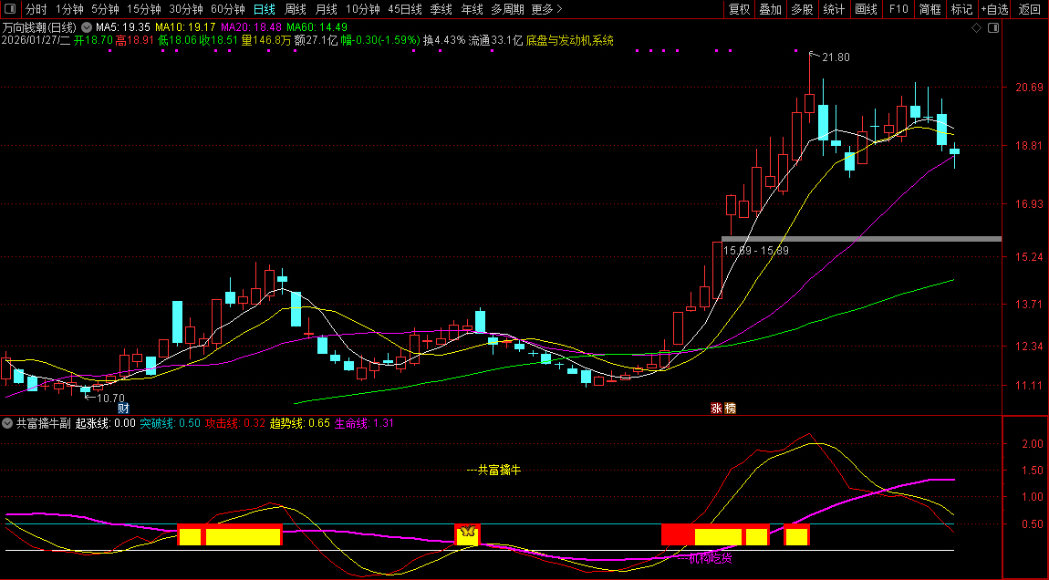Viewport: 1049px width, 580px height.
Task: Select the 日线 daily period tab
Action: tap(265, 9)
